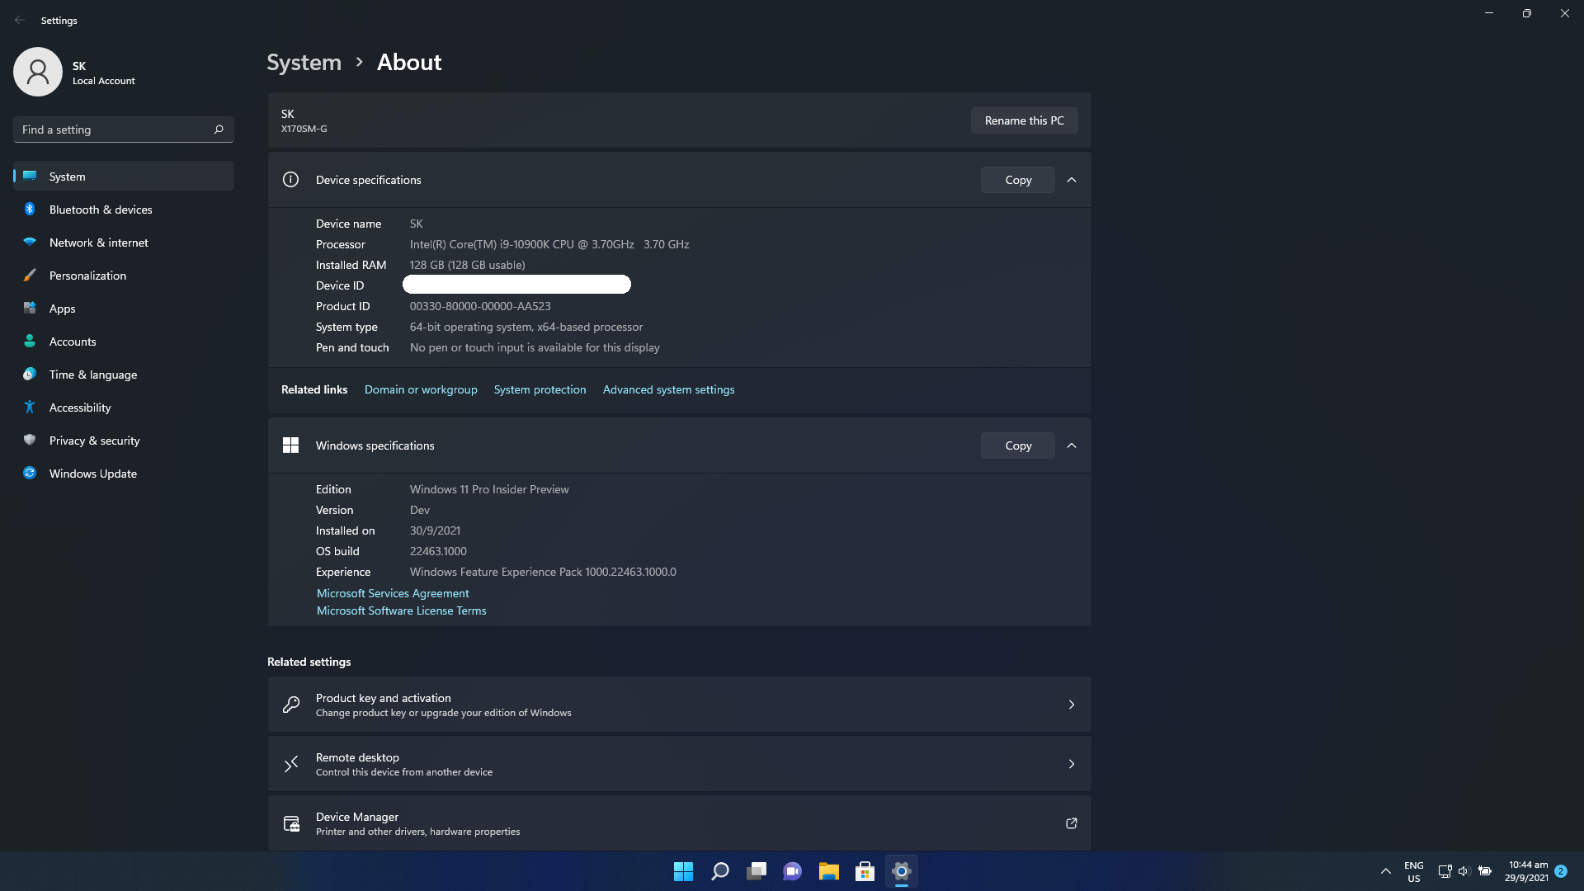Click the Device Manager icon

tap(291, 823)
